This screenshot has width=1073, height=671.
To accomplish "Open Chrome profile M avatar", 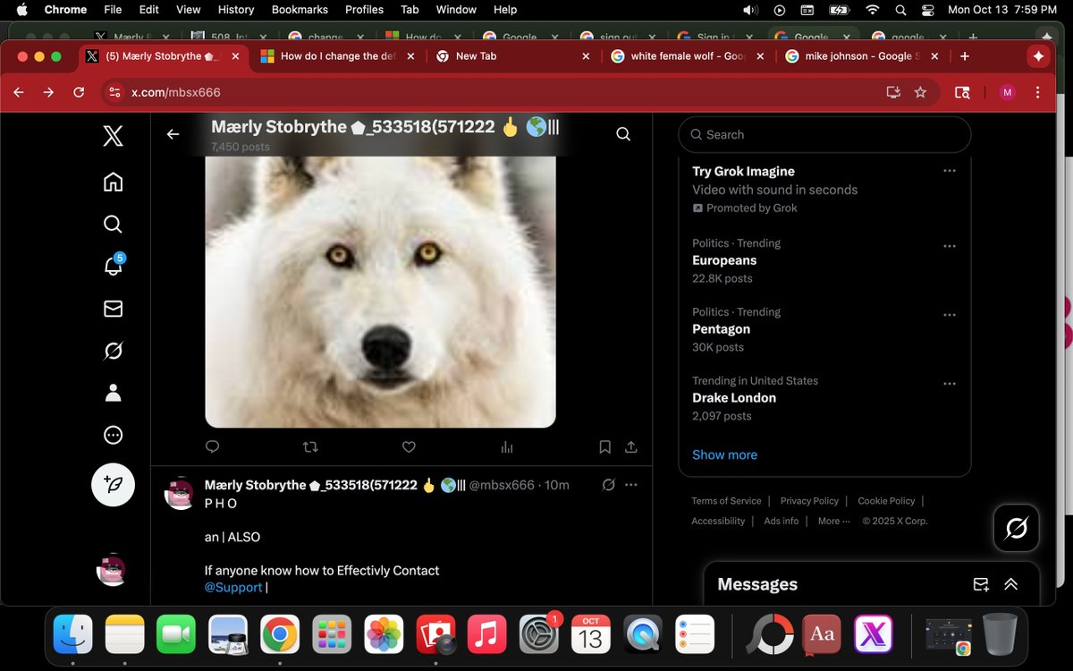I will [1008, 92].
